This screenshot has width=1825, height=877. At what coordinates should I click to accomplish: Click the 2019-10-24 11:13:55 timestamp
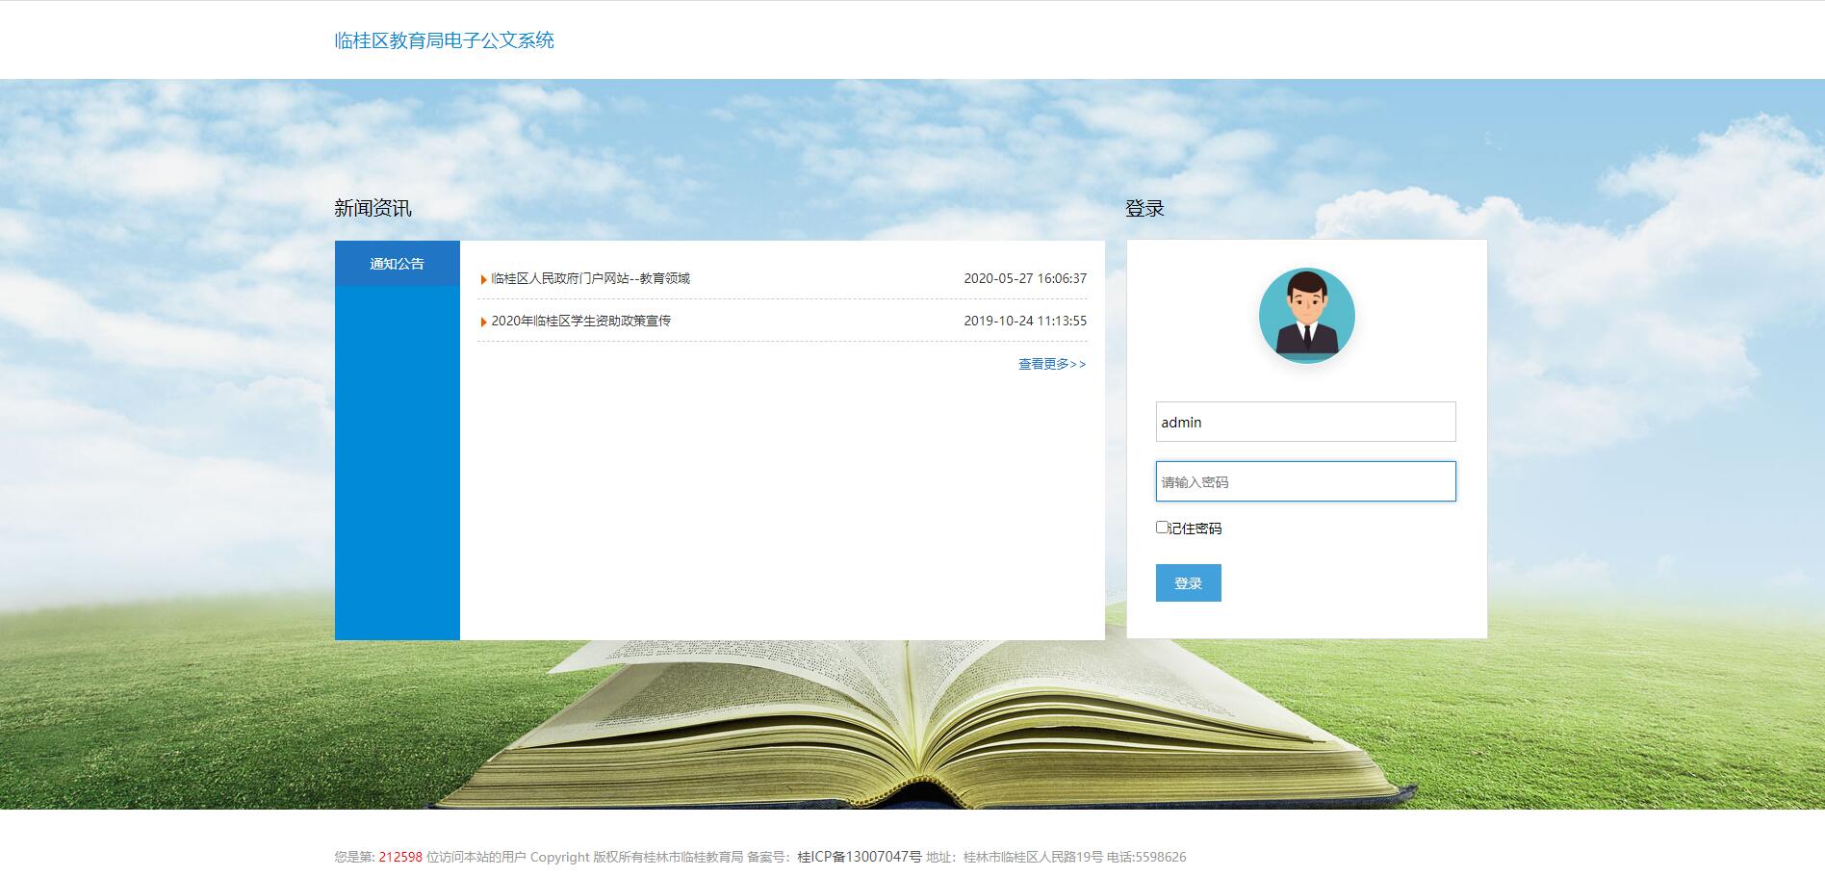tap(1025, 322)
